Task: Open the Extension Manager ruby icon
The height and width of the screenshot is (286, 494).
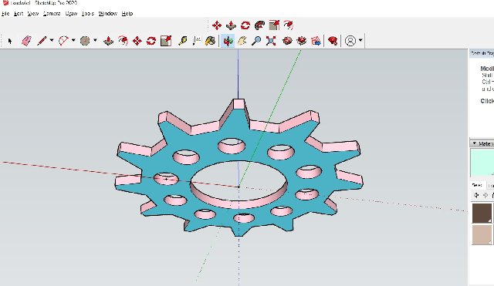Action: tap(333, 41)
